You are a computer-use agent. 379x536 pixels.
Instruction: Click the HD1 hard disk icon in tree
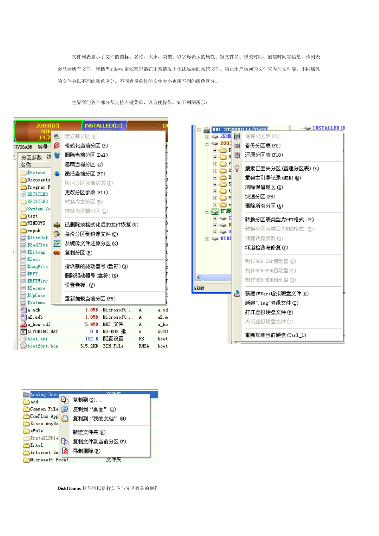207,130
